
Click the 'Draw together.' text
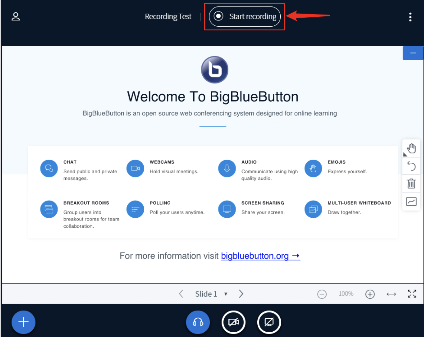pos(344,212)
